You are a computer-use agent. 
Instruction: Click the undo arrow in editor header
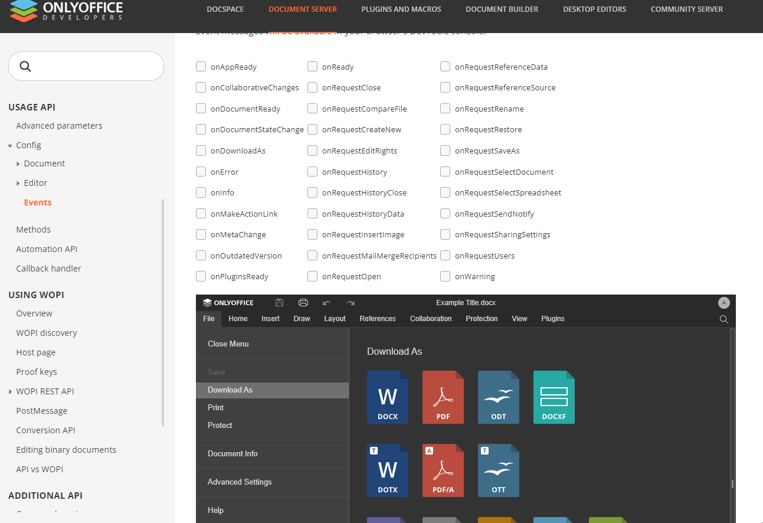click(327, 303)
